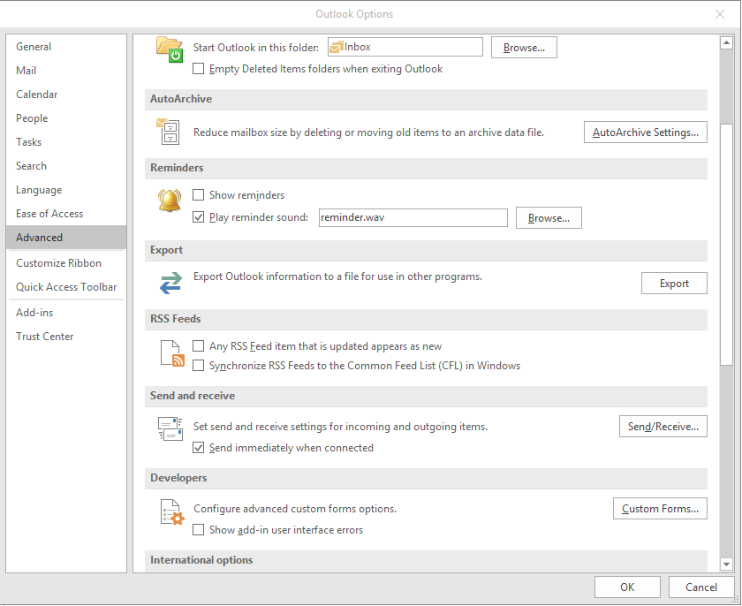Viewport: 742px width, 606px height.
Task: Enable the Show reminders checkbox
Action: [199, 195]
